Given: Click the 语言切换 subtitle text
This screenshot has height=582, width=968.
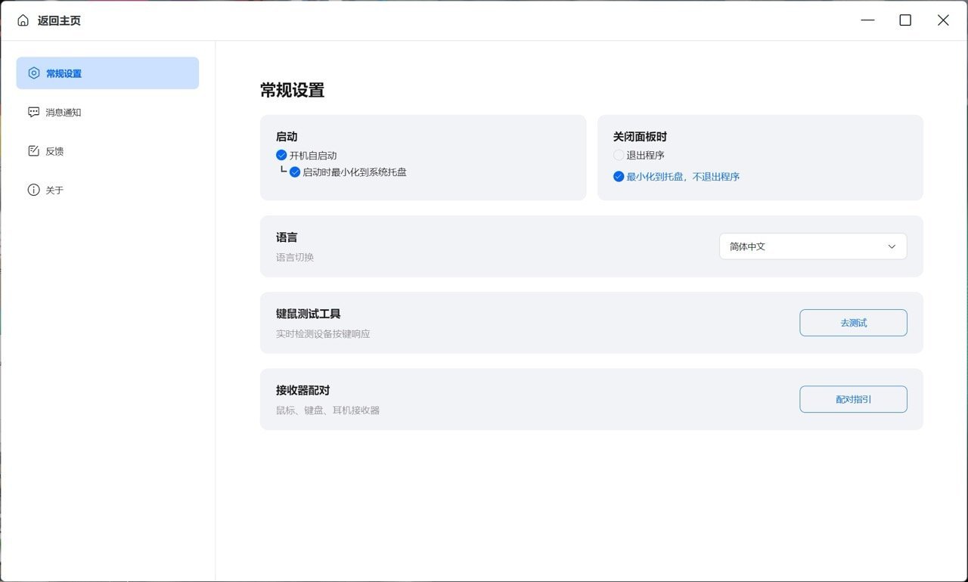Looking at the screenshot, I should pyautogui.click(x=295, y=257).
